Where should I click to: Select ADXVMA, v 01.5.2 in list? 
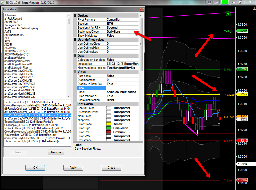tap(16, 51)
